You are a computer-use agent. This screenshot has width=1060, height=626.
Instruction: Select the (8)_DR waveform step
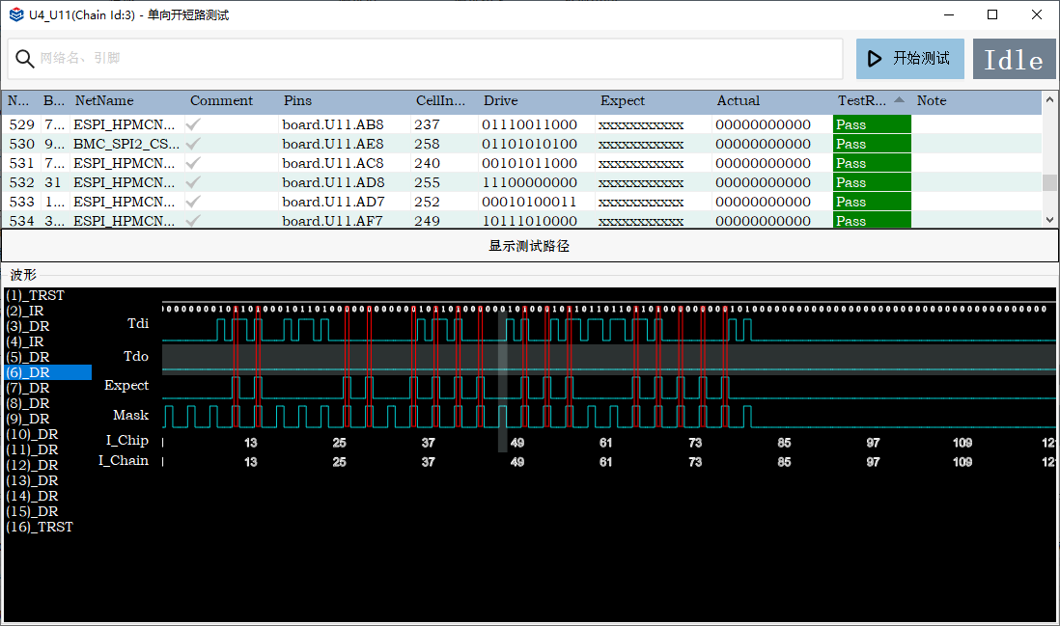(x=28, y=404)
